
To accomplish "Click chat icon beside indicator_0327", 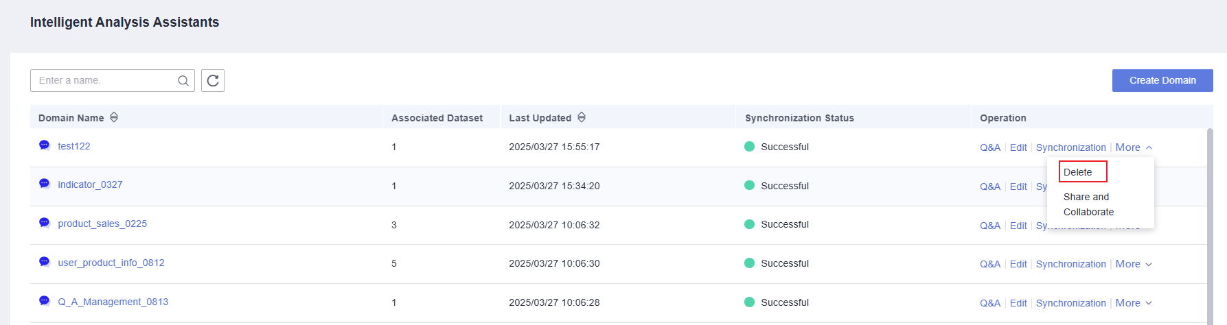I will pos(45,183).
